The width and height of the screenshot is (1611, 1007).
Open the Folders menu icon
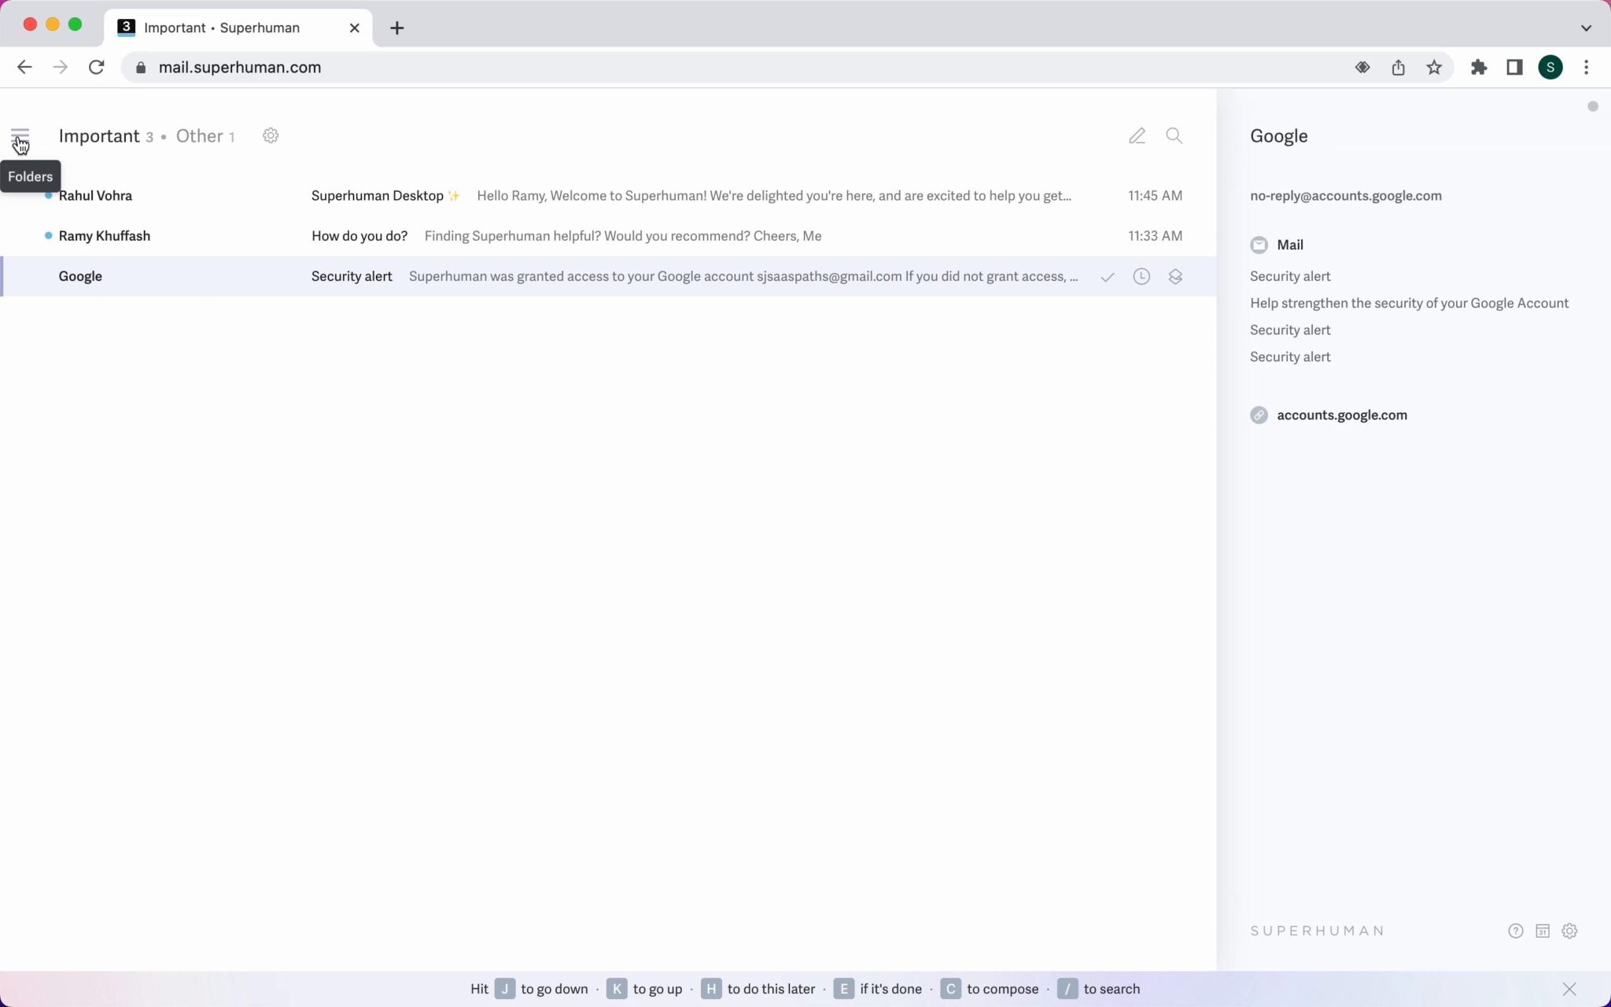19,134
